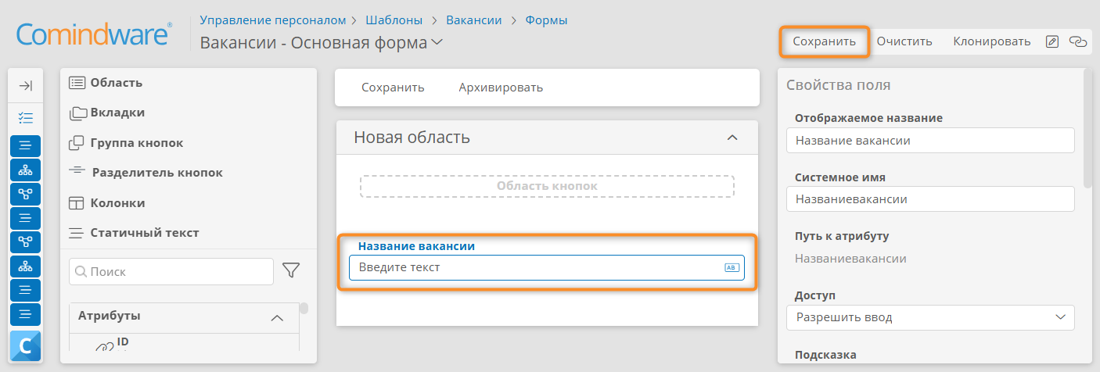Click the properties panel scrollbar

(x=1087, y=129)
